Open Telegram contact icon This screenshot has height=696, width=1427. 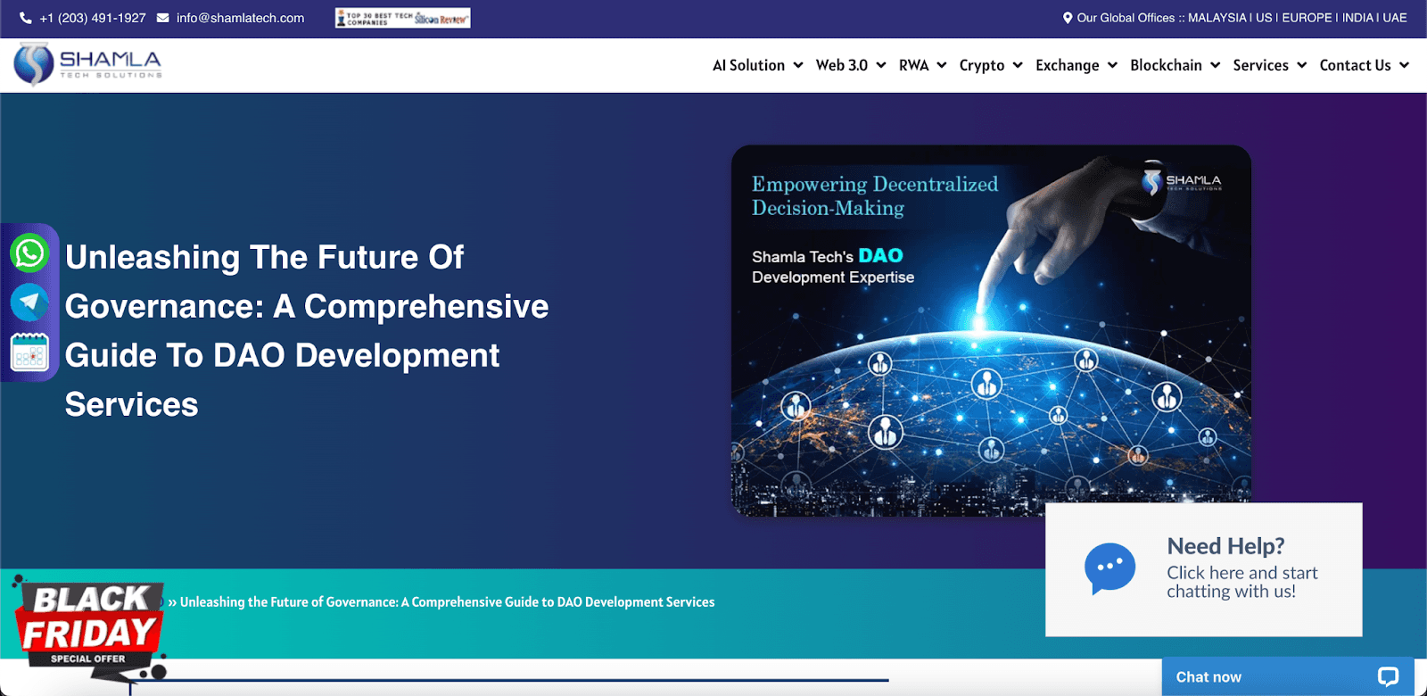(29, 302)
